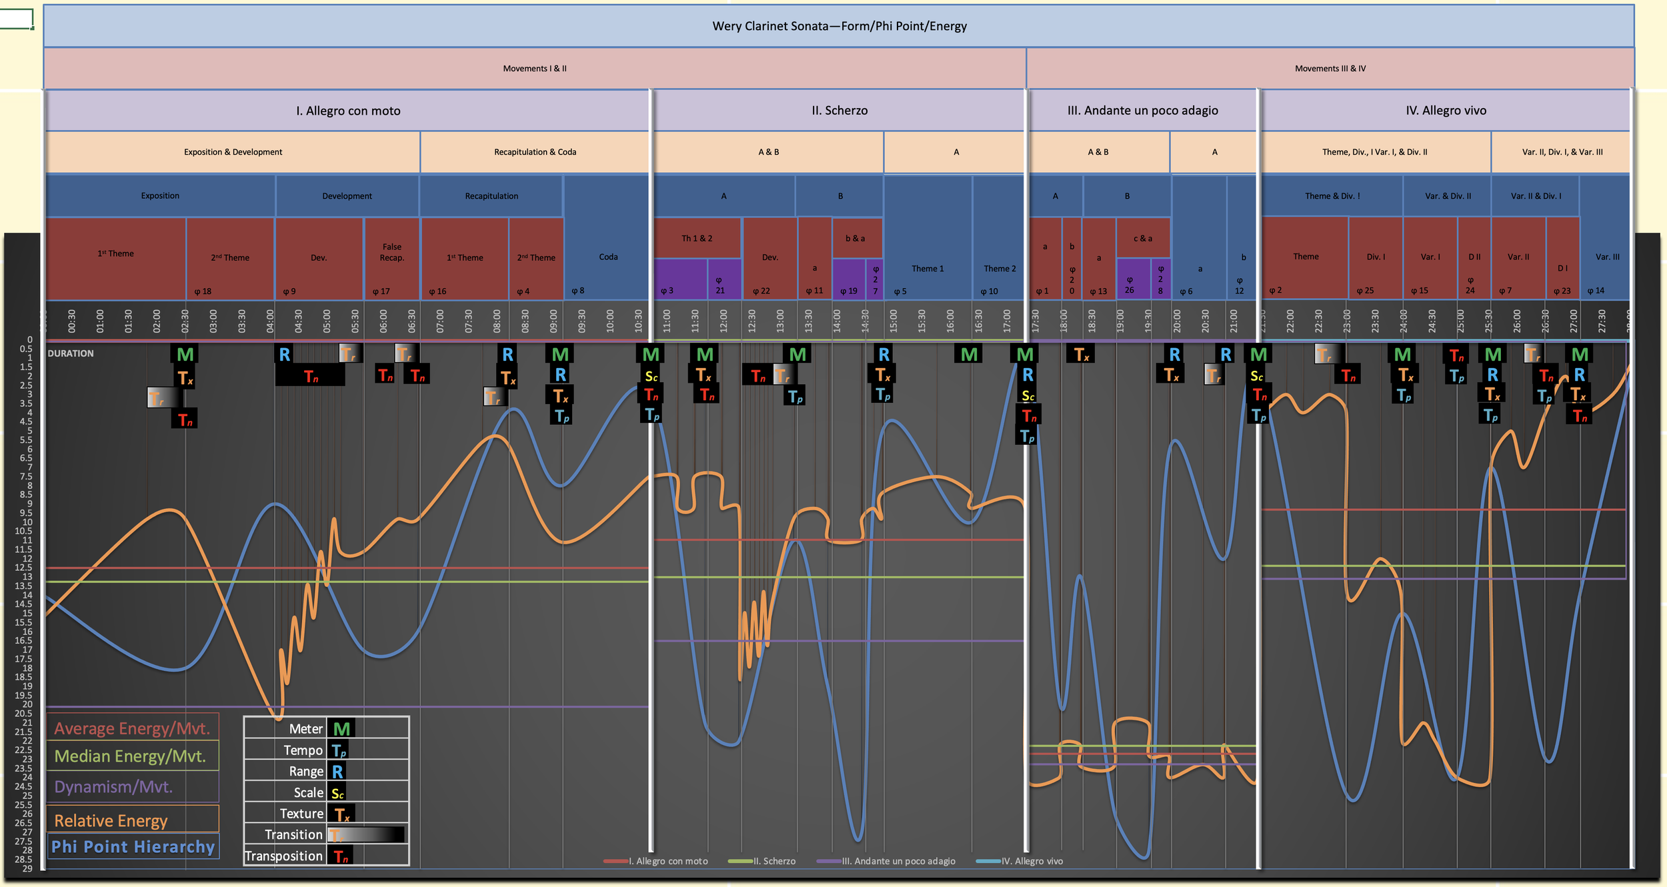Click the Meter 'M' icon in the legend

[x=341, y=729]
